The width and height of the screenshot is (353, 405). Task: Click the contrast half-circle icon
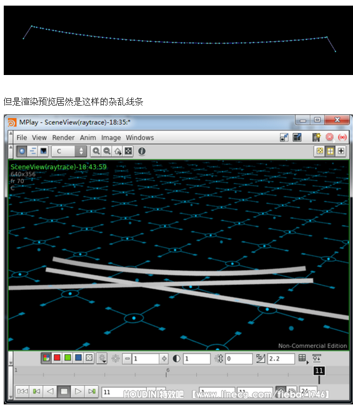point(176,359)
